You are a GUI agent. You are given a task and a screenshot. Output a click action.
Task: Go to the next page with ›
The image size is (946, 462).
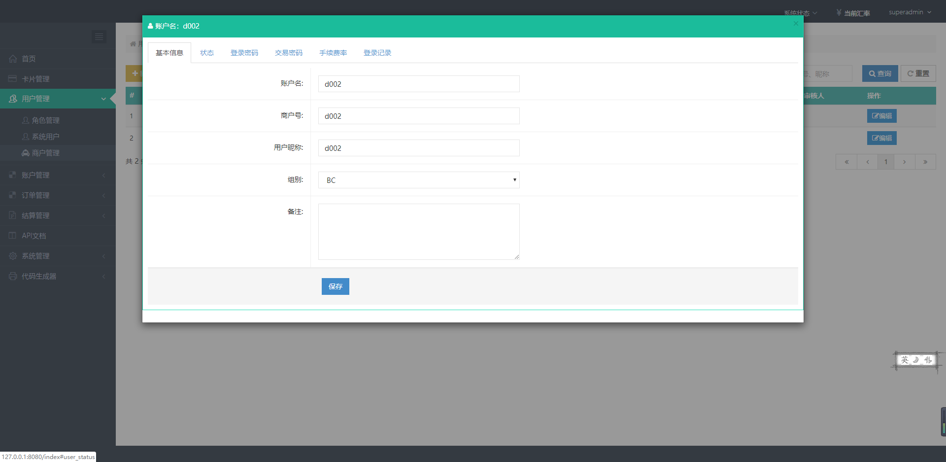905,162
